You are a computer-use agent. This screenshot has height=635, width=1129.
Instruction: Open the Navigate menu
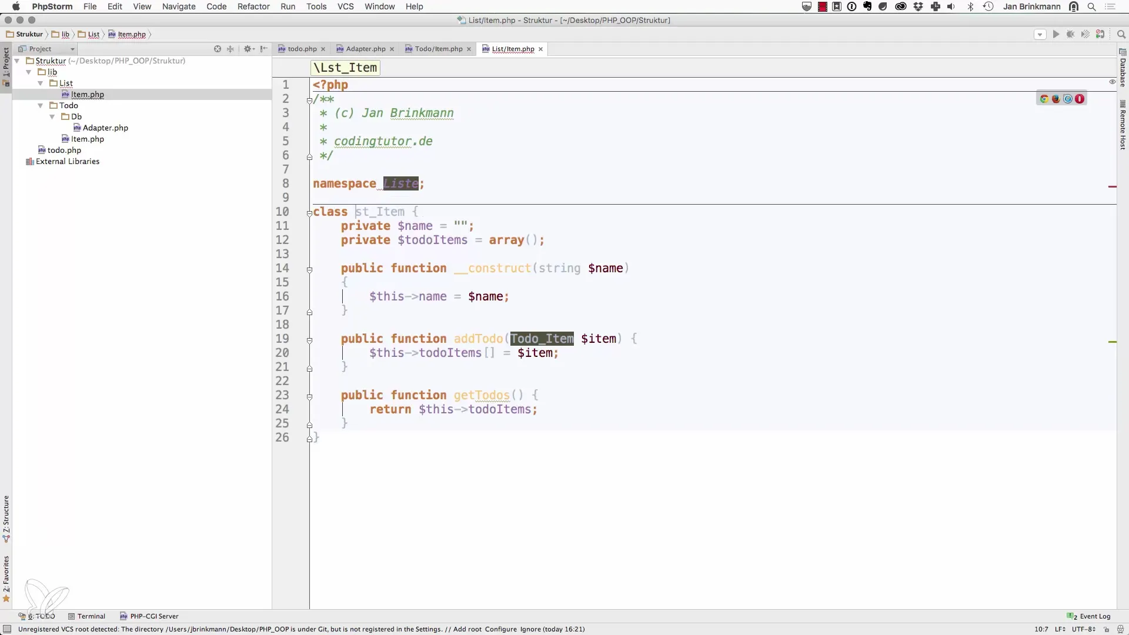179,6
